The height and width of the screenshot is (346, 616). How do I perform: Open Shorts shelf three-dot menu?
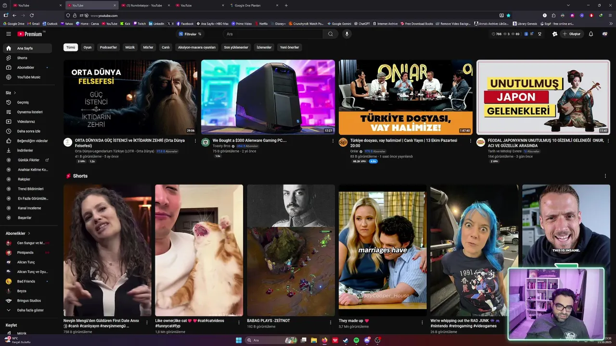coord(605,176)
